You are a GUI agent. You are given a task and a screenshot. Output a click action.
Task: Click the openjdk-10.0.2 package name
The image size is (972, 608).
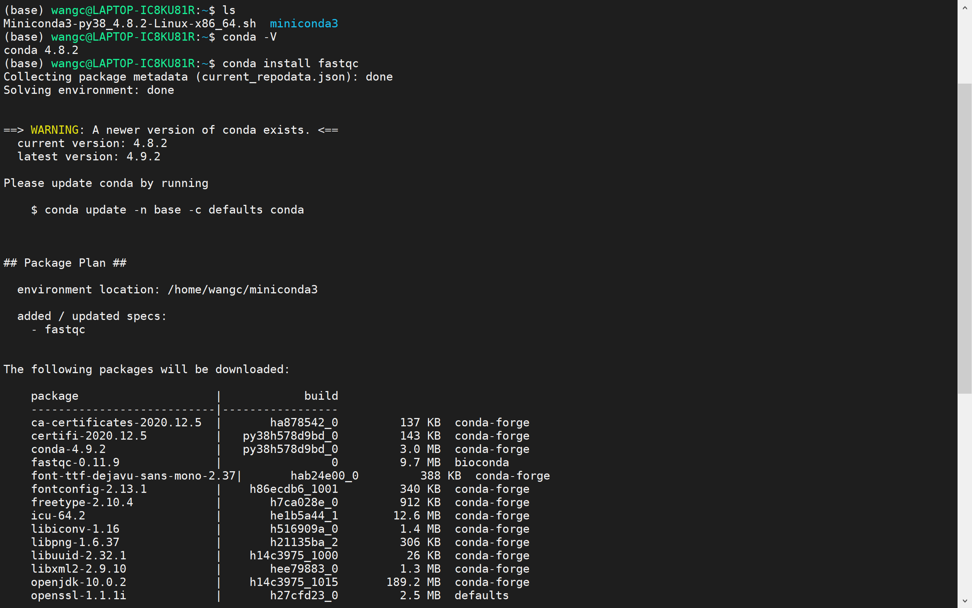click(x=79, y=582)
